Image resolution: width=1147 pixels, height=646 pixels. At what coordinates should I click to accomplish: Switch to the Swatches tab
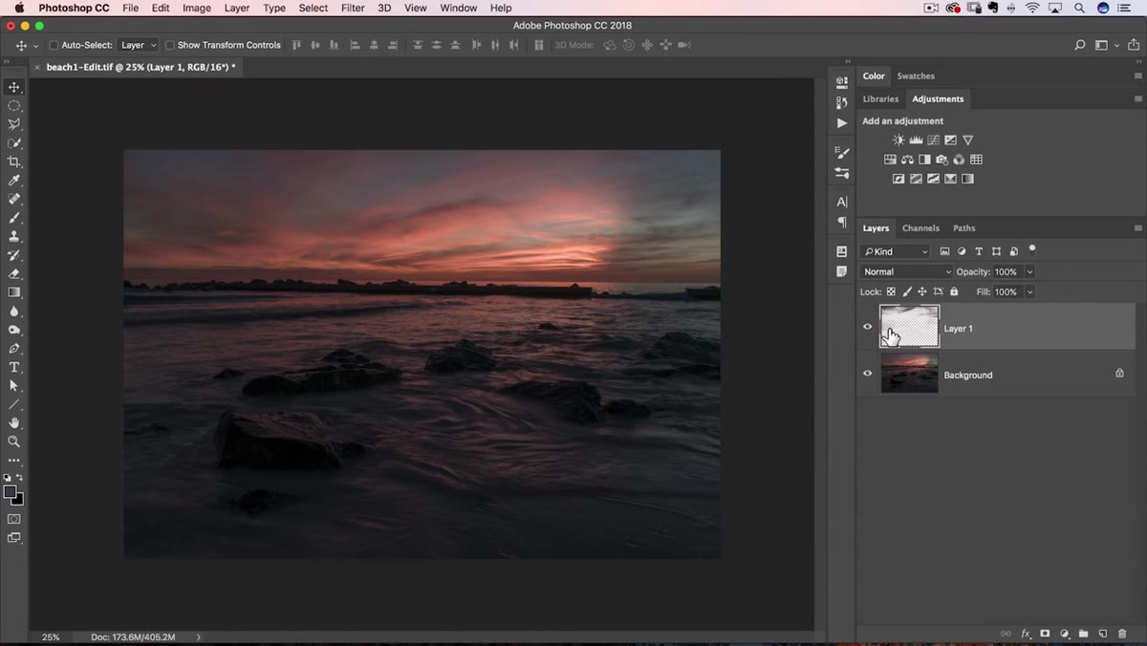[916, 75]
